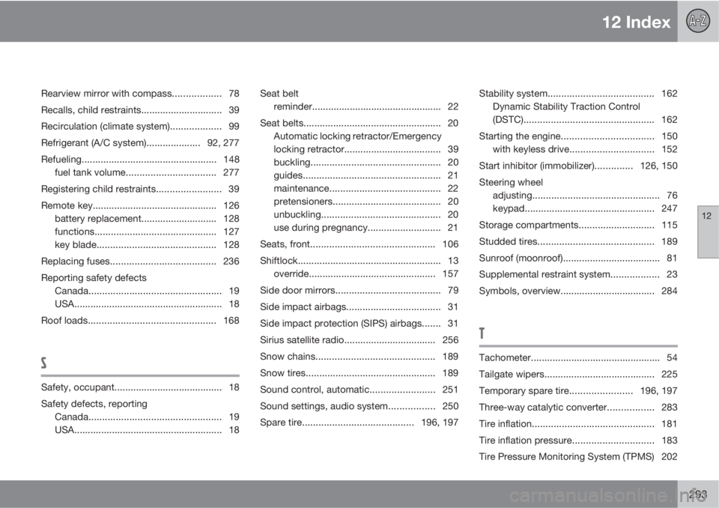Viewport: 719px width, 508px height.
Task: Click the 'Storage compartments' entry
Action: [578, 226]
